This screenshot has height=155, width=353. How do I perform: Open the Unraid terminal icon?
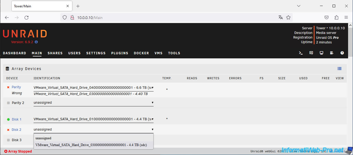301,53
